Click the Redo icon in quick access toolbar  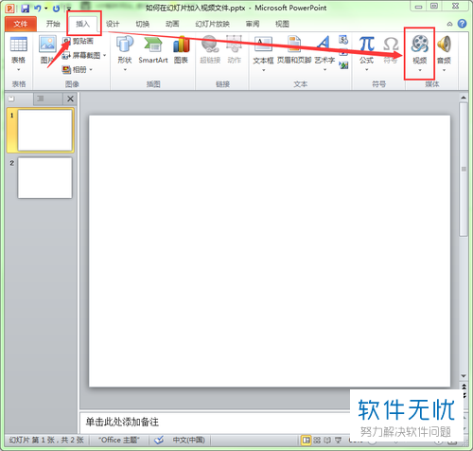tap(56, 9)
